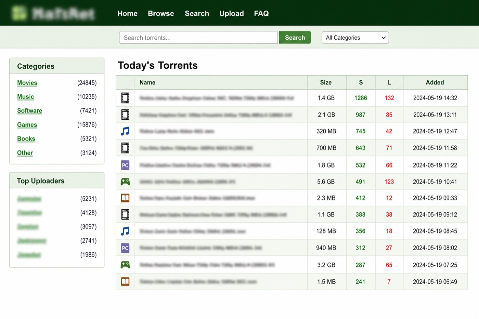Click the gamepad icon in the 3.2 GB row
The height and width of the screenshot is (319, 479).
[125, 265]
